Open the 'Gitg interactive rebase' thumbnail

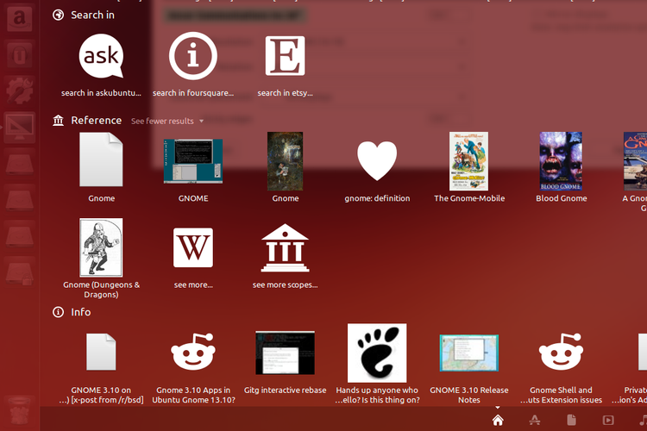(285, 353)
